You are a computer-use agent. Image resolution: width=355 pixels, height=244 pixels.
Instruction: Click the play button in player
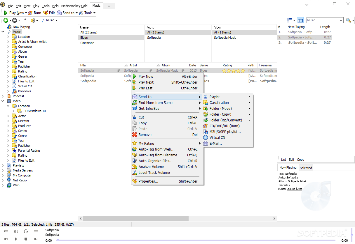coord(16,239)
